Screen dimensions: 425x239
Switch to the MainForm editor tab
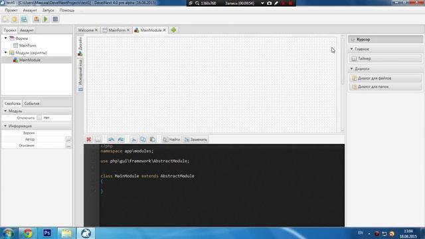tap(117, 30)
